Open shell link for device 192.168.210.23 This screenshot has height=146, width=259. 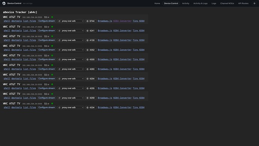coord(7,88)
